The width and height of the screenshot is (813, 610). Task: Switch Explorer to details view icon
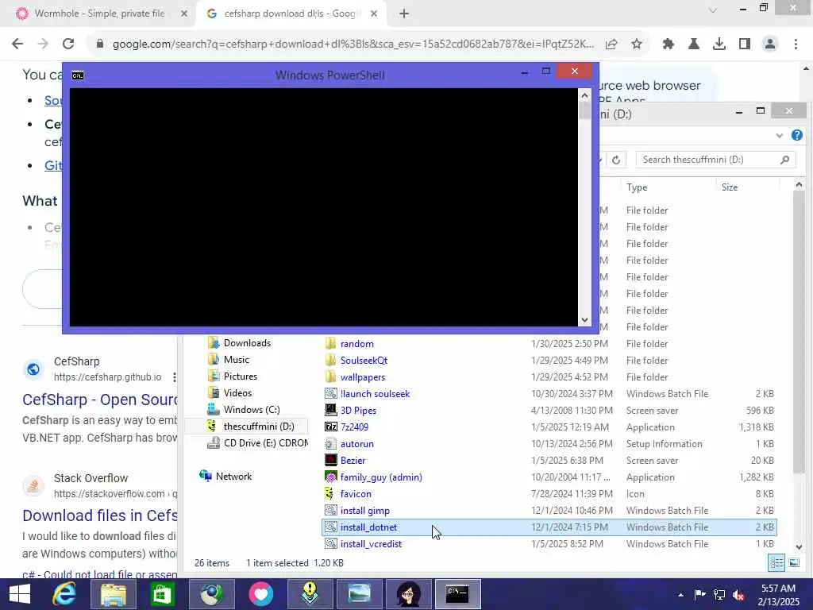point(776,563)
